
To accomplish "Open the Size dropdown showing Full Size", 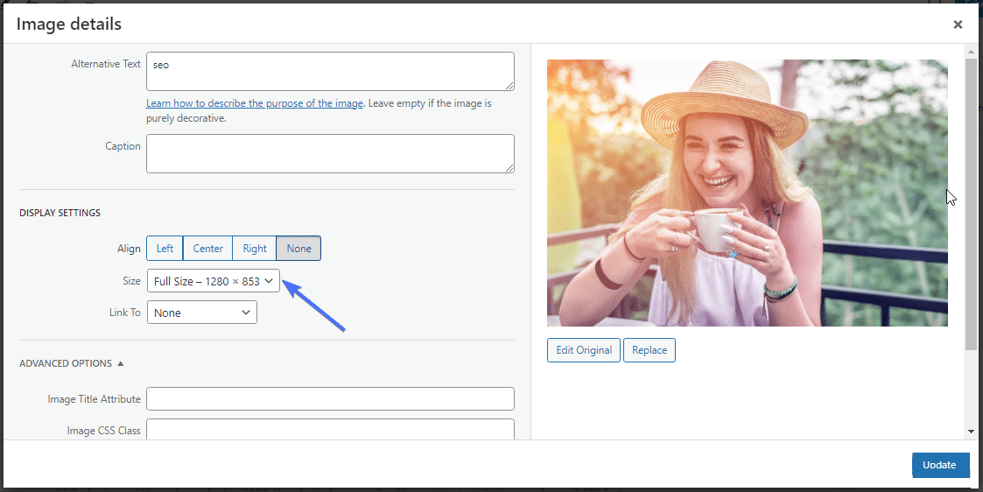I will click(214, 281).
